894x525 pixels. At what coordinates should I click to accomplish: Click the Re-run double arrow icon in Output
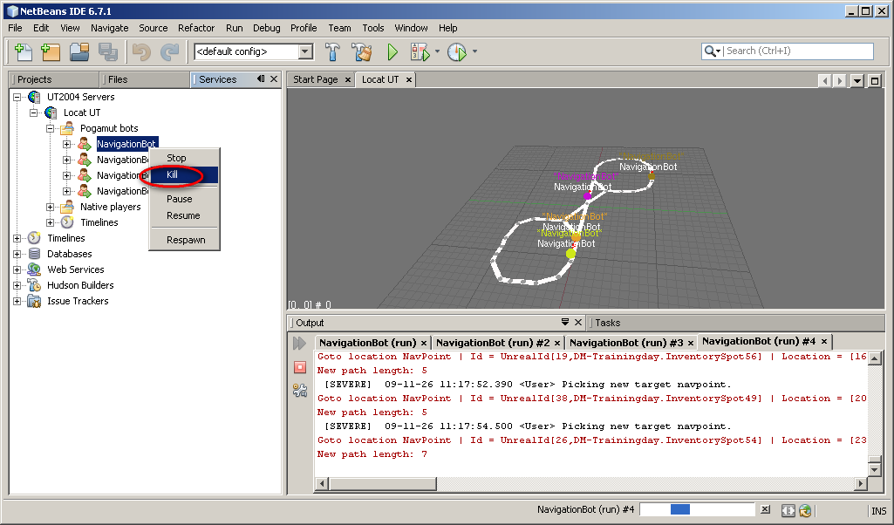[x=300, y=343]
